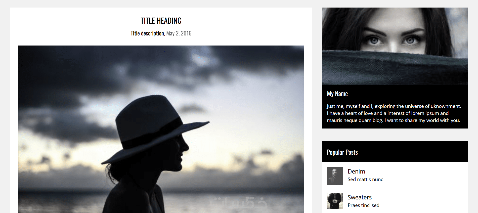This screenshot has width=478, height=213.
Task: Open the Sweaters post thumbnail
Action: [x=335, y=201]
